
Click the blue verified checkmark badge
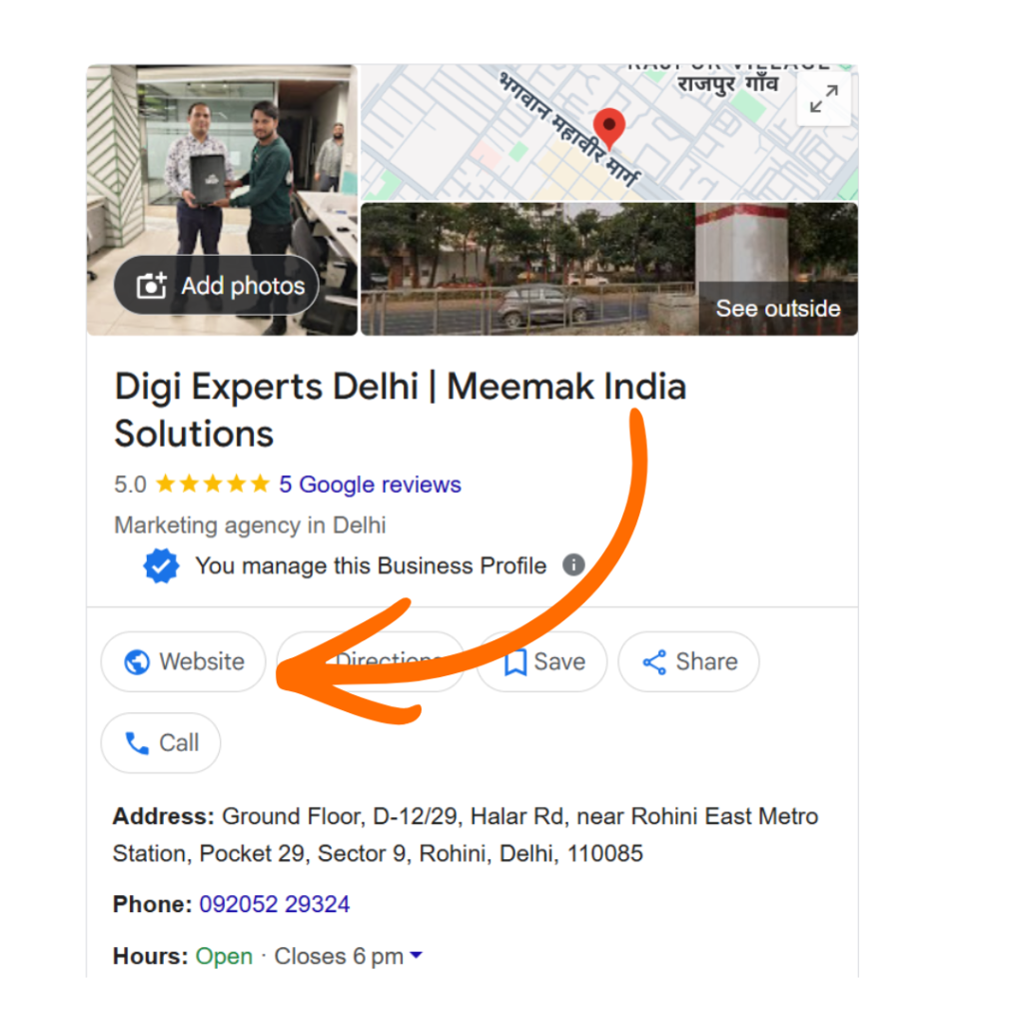[x=161, y=565]
